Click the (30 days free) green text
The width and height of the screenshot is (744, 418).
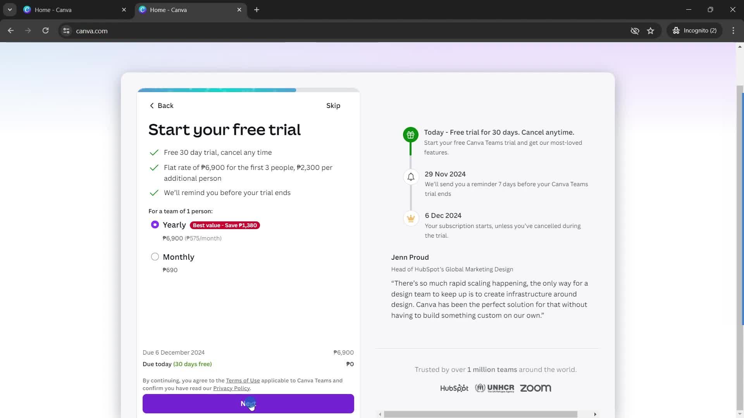point(192,364)
